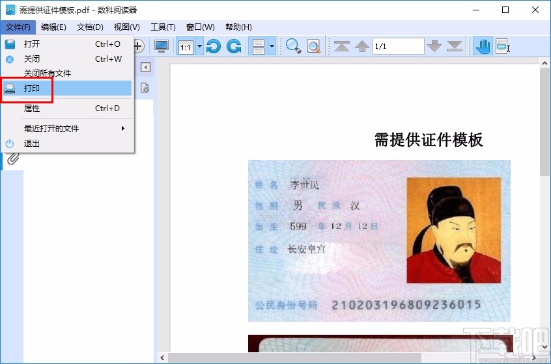
Task: Click the vertical scrollbar thumb
Action: coord(544,122)
